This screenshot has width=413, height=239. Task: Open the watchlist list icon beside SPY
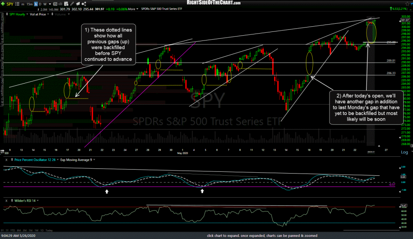(17, 4)
